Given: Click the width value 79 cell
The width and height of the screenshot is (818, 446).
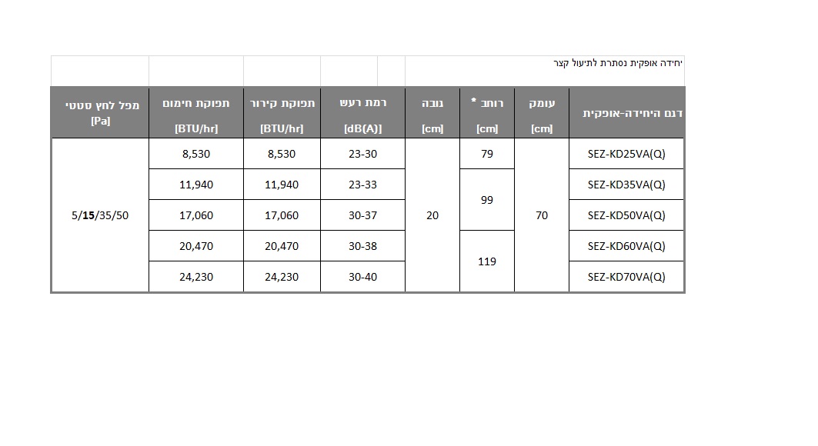Looking at the screenshot, I should 487,154.
